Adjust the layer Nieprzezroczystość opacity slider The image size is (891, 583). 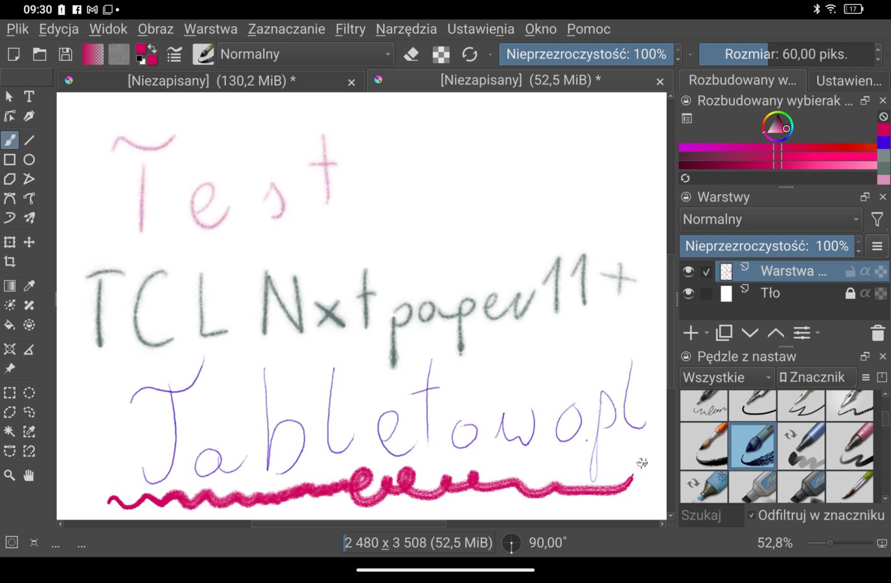(767, 246)
